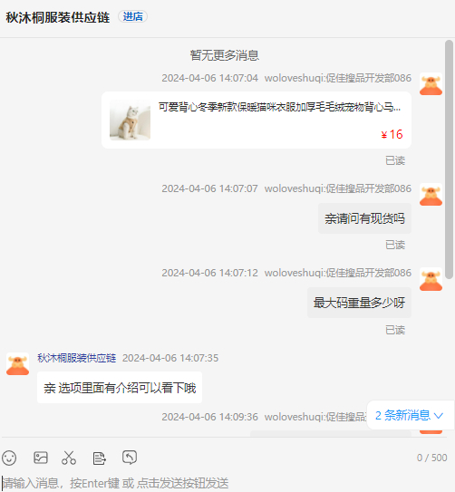This screenshot has height=492, width=455.
Task: Click the send image icon
Action: 41,458
